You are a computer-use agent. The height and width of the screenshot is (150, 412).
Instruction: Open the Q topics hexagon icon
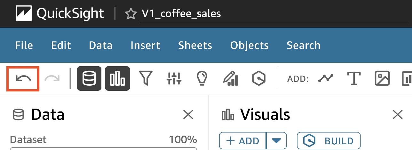[x=259, y=78]
